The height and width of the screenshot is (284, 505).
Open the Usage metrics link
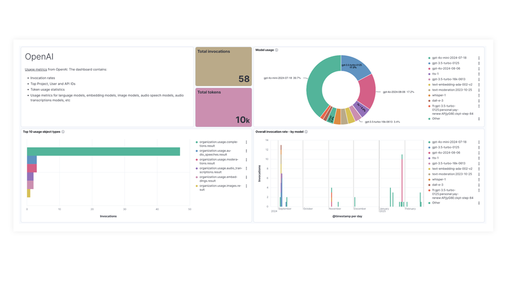36,69
